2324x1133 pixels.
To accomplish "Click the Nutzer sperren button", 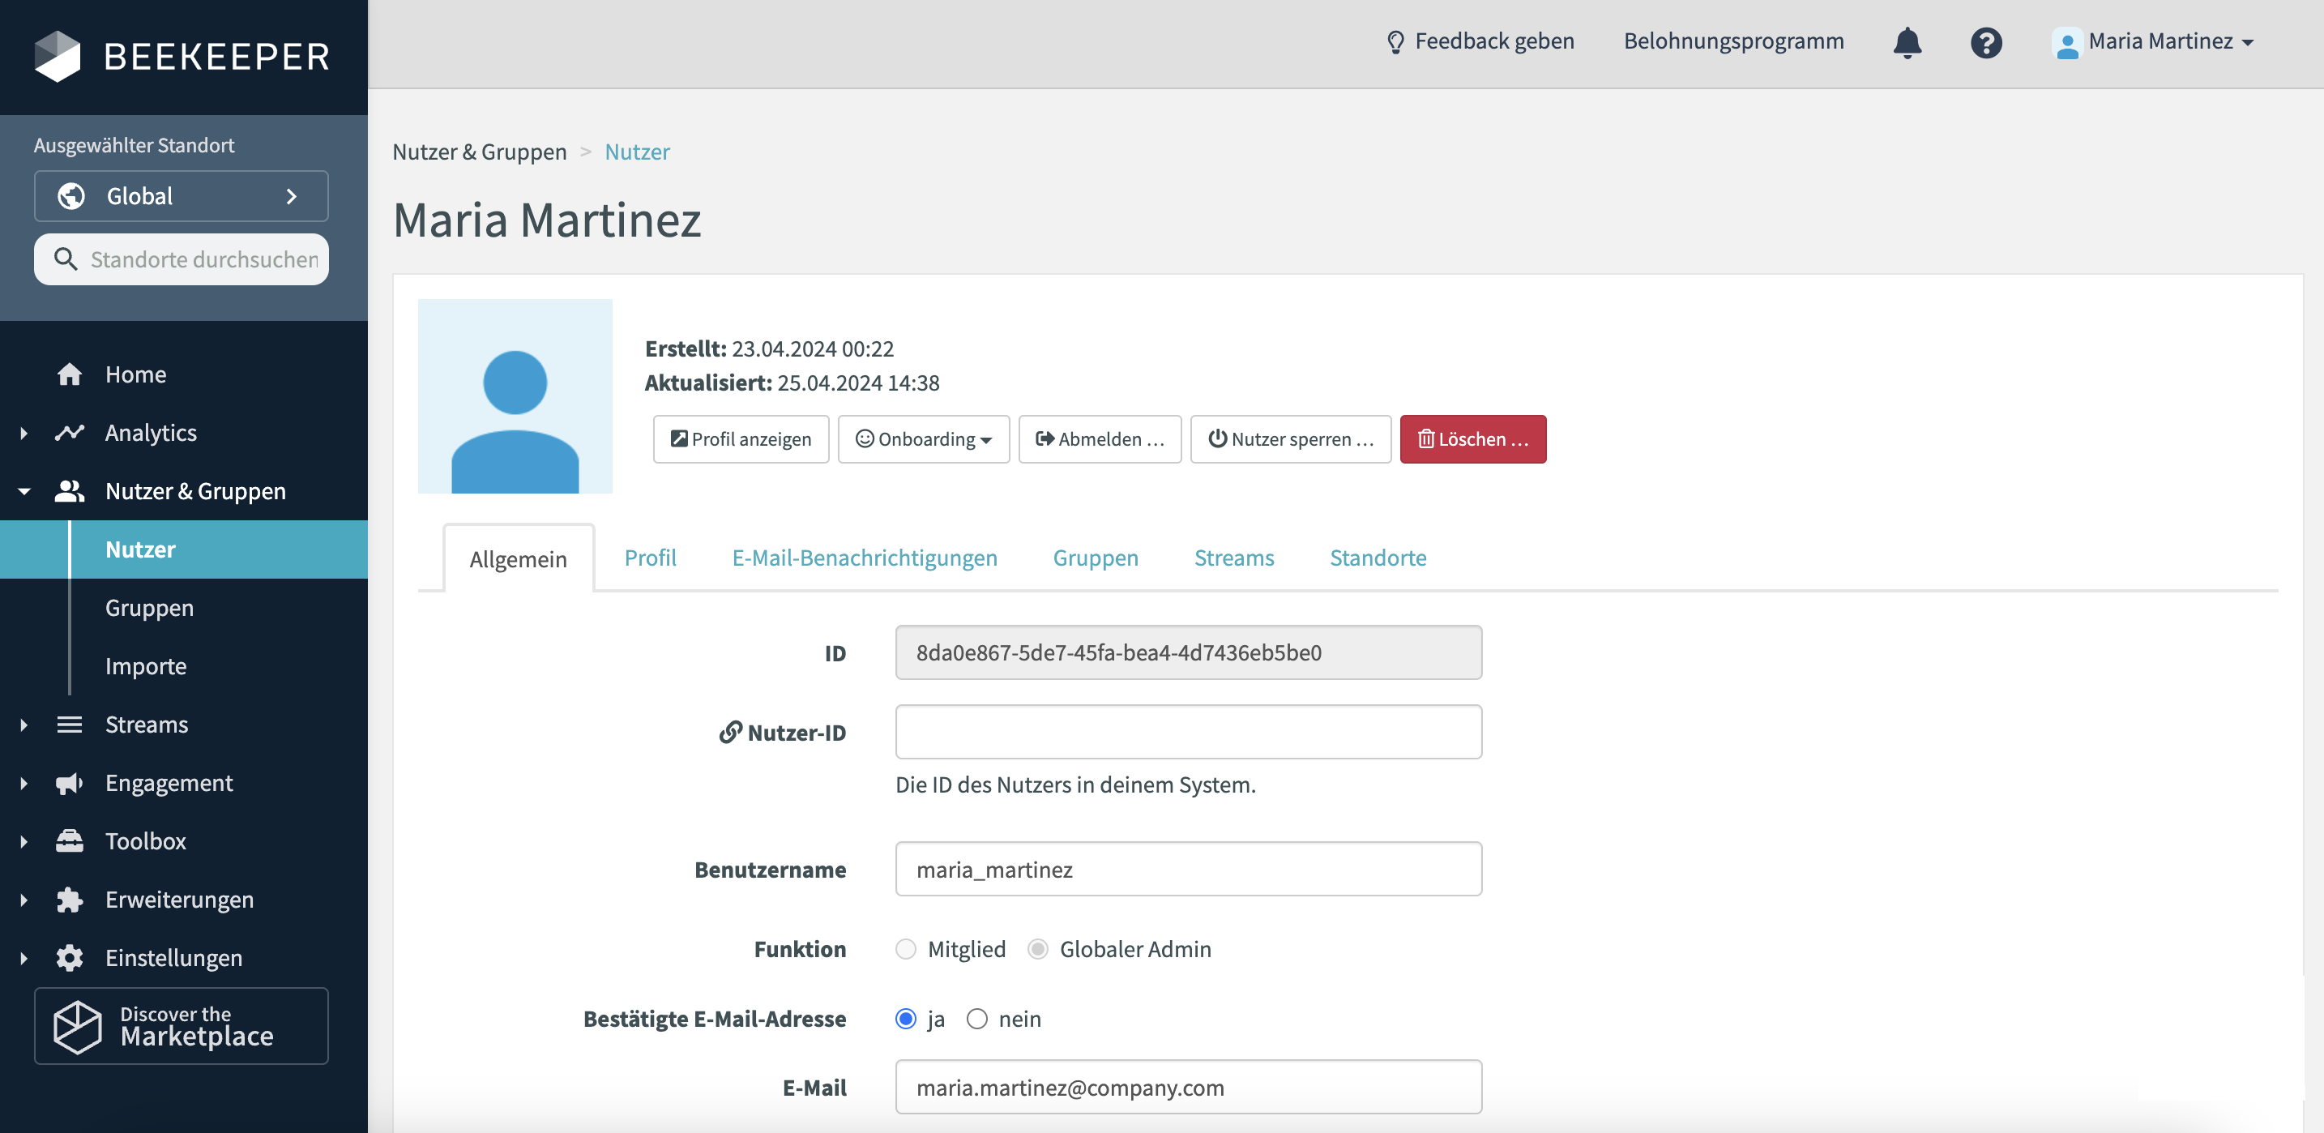I will (x=1290, y=438).
